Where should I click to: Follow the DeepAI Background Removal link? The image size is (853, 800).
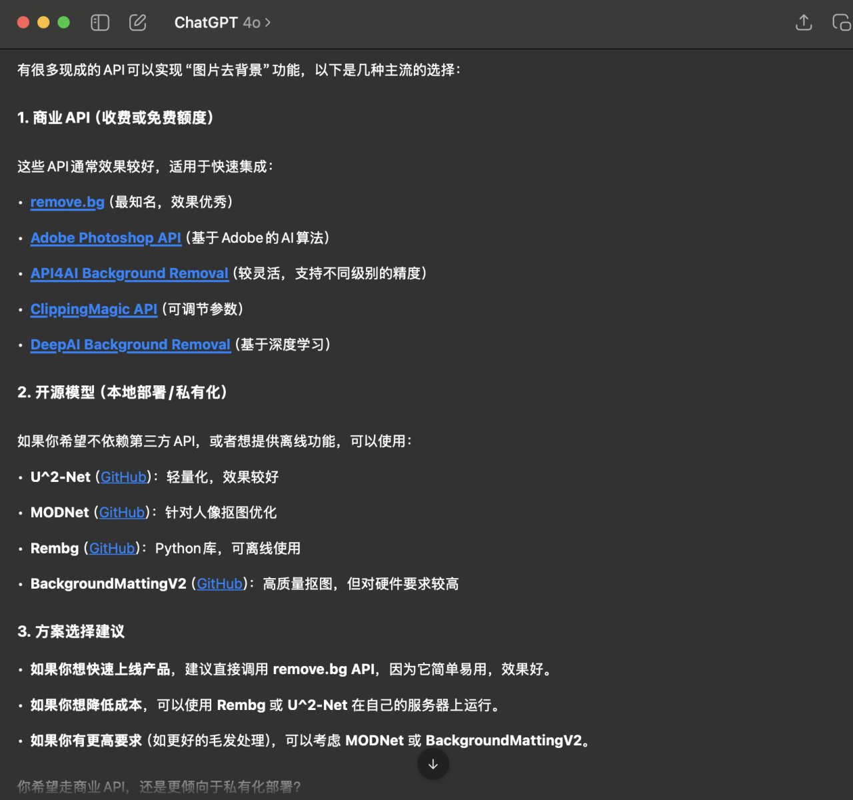[x=130, y=345]
